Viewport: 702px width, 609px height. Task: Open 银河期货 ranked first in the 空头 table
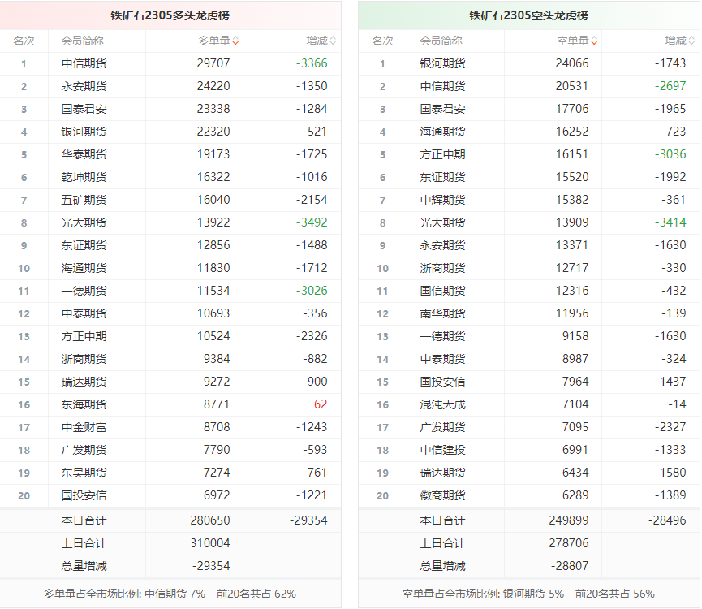pos(442,63)
